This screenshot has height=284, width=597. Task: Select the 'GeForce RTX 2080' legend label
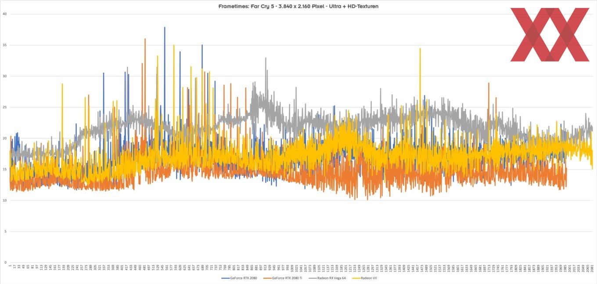(244, 278)
